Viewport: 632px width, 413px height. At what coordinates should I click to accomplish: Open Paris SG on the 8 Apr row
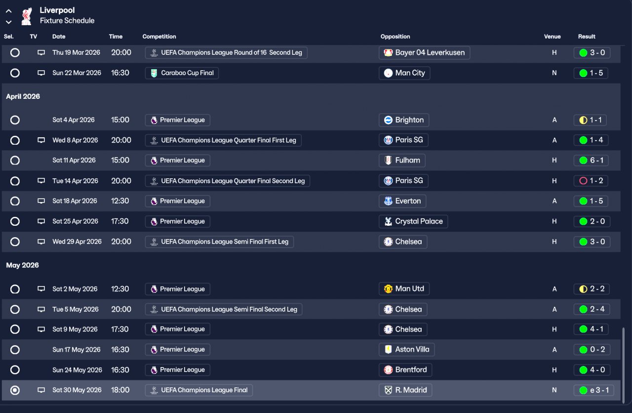[404, 140]
